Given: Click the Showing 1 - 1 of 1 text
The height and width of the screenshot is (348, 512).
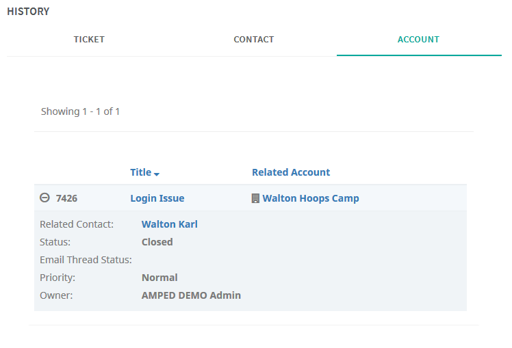Looking at the screenshot, I should pos(80,111).
